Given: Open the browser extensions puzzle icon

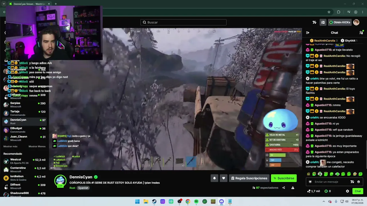Looking at the screenshot, I should point(339,12).
